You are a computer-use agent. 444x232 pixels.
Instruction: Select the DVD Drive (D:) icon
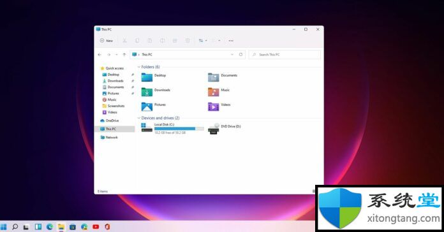214,129
